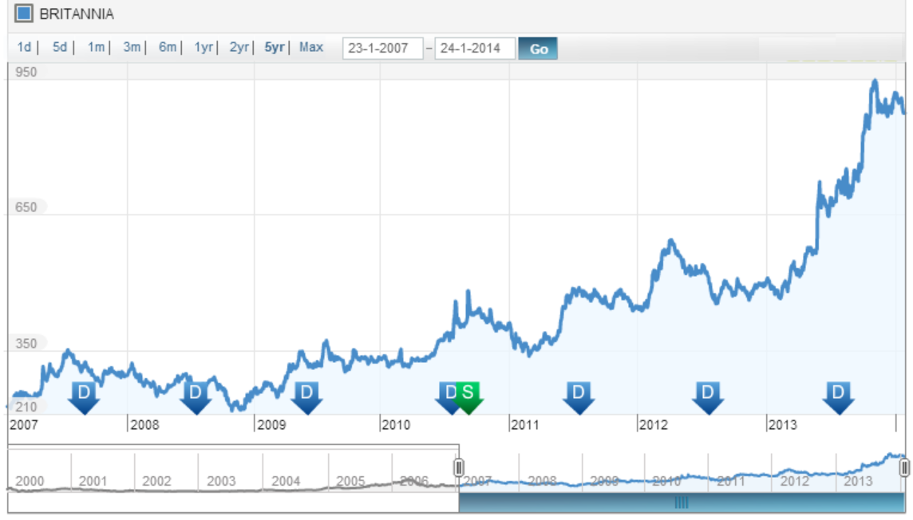Select the 1d time range
Image resolution: width=913 pixels, height=520 pixels.
(25, 48)
